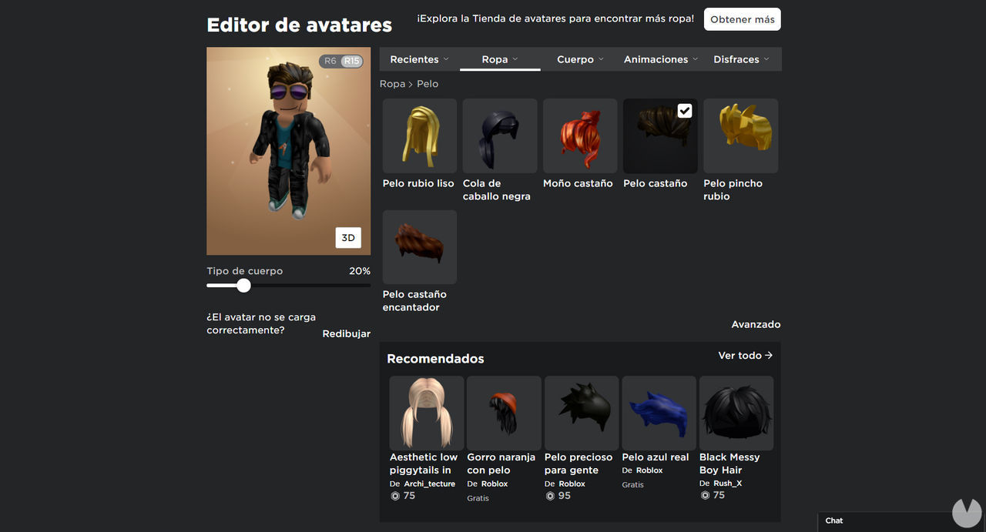Open the Recientes dropdown tab
Viewport: 986px width, 532px height.
tap(419, 59)
